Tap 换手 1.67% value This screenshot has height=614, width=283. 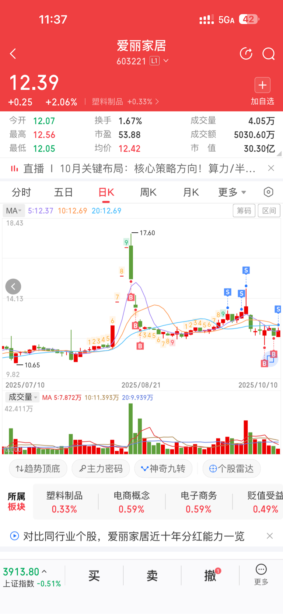130,121
